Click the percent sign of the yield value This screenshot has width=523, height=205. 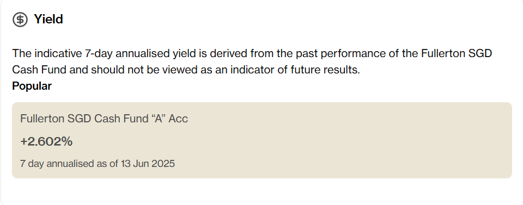click(68, 141)
